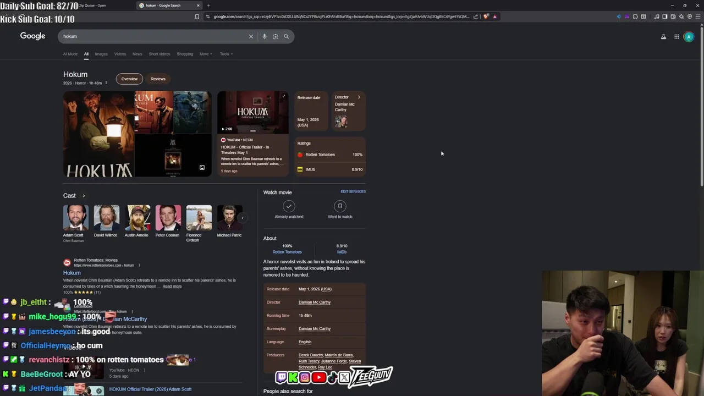Open IMDb link under About
The width and height of the screenshot is (704, 396).
click(x=342, y=252)
